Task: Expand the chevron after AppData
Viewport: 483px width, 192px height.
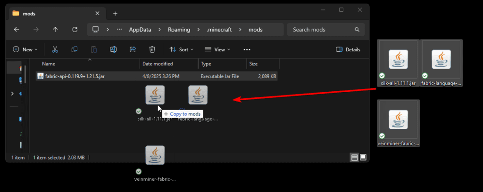Action: tap(159, 30)
